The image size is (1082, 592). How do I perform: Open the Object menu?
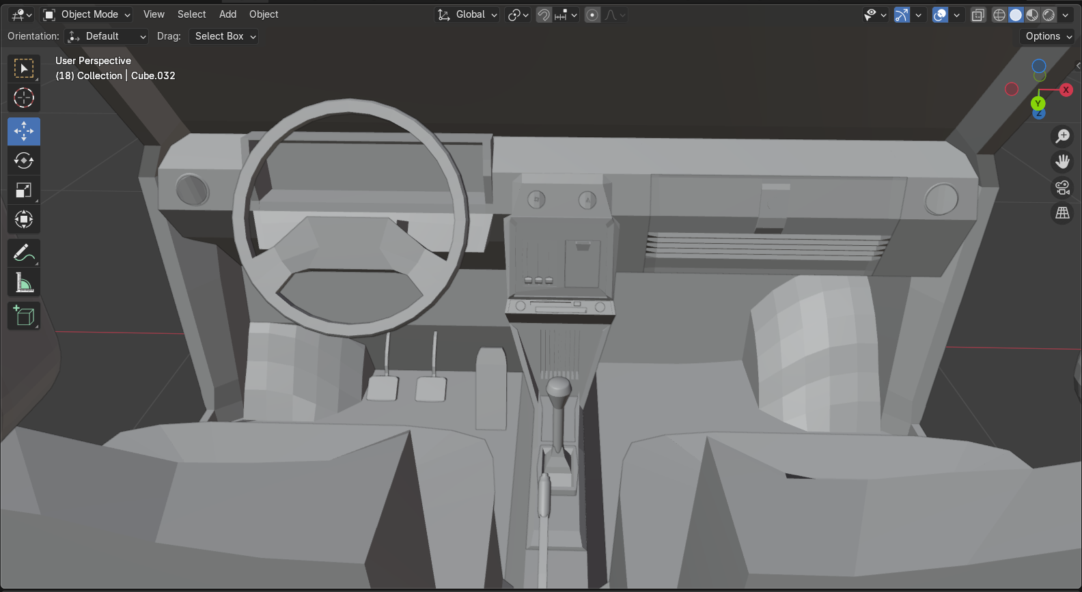264,14
